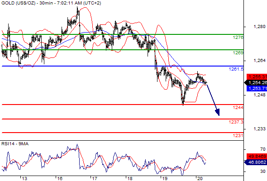Click date marker 16 on time axis
This screenshot has height=181, width=267.
tap(60, 179)
